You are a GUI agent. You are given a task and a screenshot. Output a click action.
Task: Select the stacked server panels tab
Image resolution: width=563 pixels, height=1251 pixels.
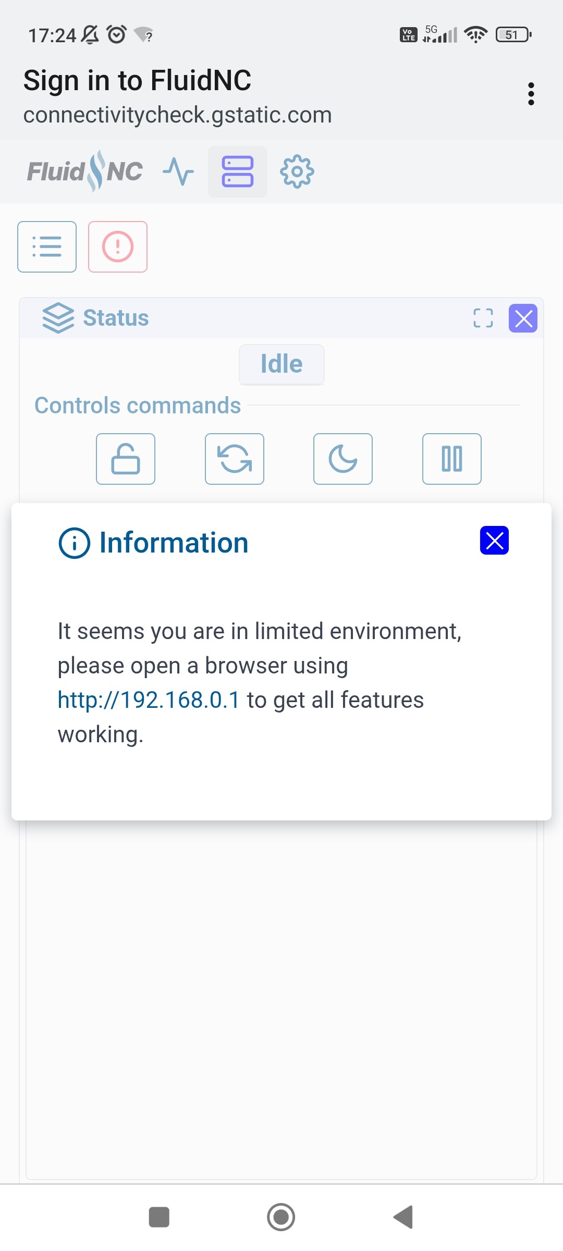pyautogui.click(x=238, y=171)
